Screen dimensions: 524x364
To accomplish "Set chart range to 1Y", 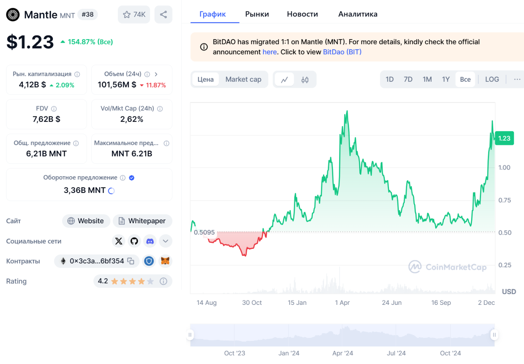I will [x=446, y=79].
